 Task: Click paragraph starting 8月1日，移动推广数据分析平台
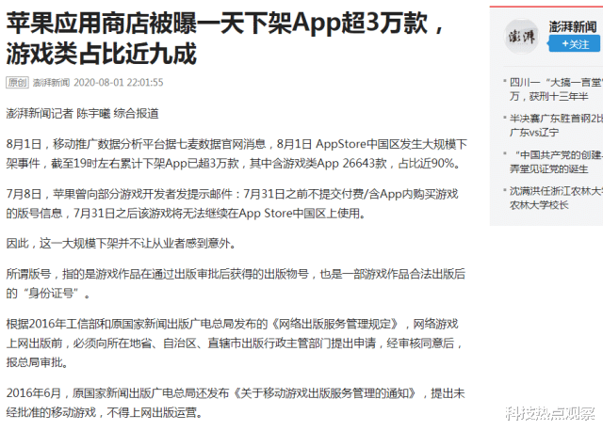[x=236, y=153]
